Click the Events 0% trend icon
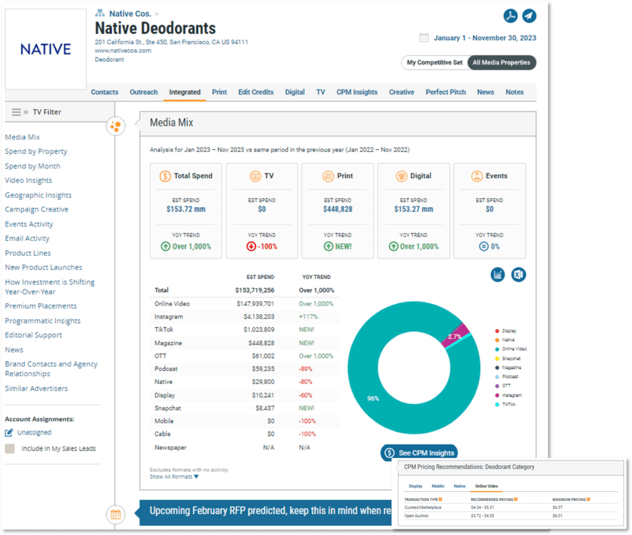Screen dimensions: 632x535 483,246
